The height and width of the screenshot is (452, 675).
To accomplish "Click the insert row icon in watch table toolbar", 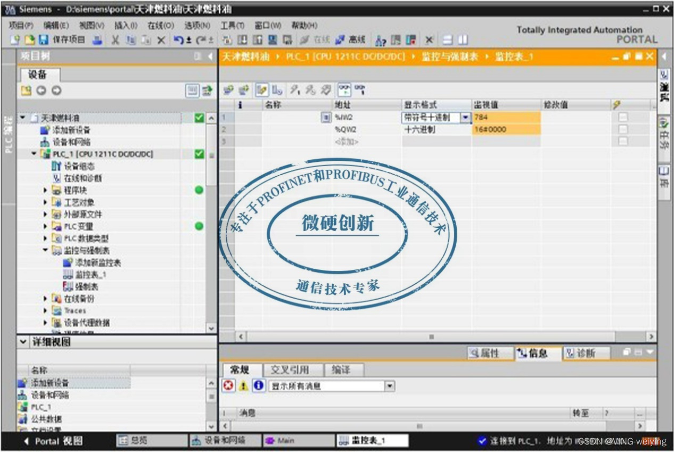I will [228, 89].
